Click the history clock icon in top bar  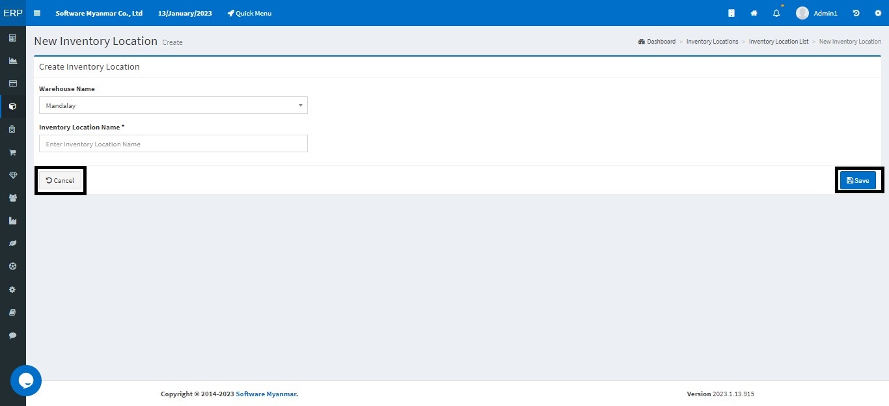[x=856, y=13]
